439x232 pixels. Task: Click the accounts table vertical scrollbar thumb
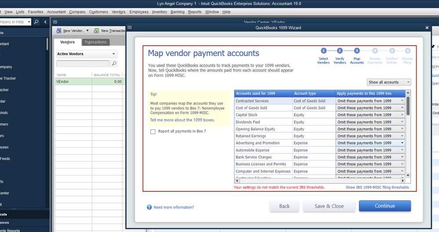pyautogui.click(x=408, y=105)
